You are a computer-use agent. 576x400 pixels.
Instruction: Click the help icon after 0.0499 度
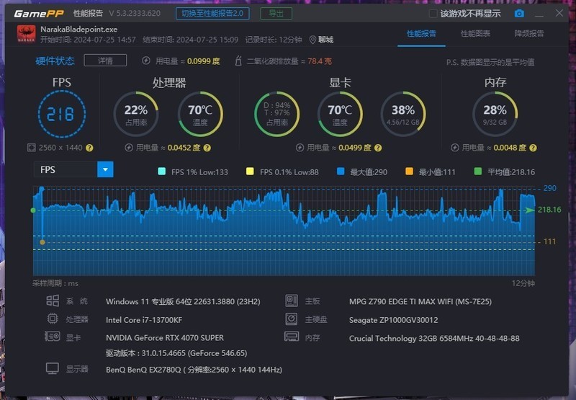[x=378, y=148]
